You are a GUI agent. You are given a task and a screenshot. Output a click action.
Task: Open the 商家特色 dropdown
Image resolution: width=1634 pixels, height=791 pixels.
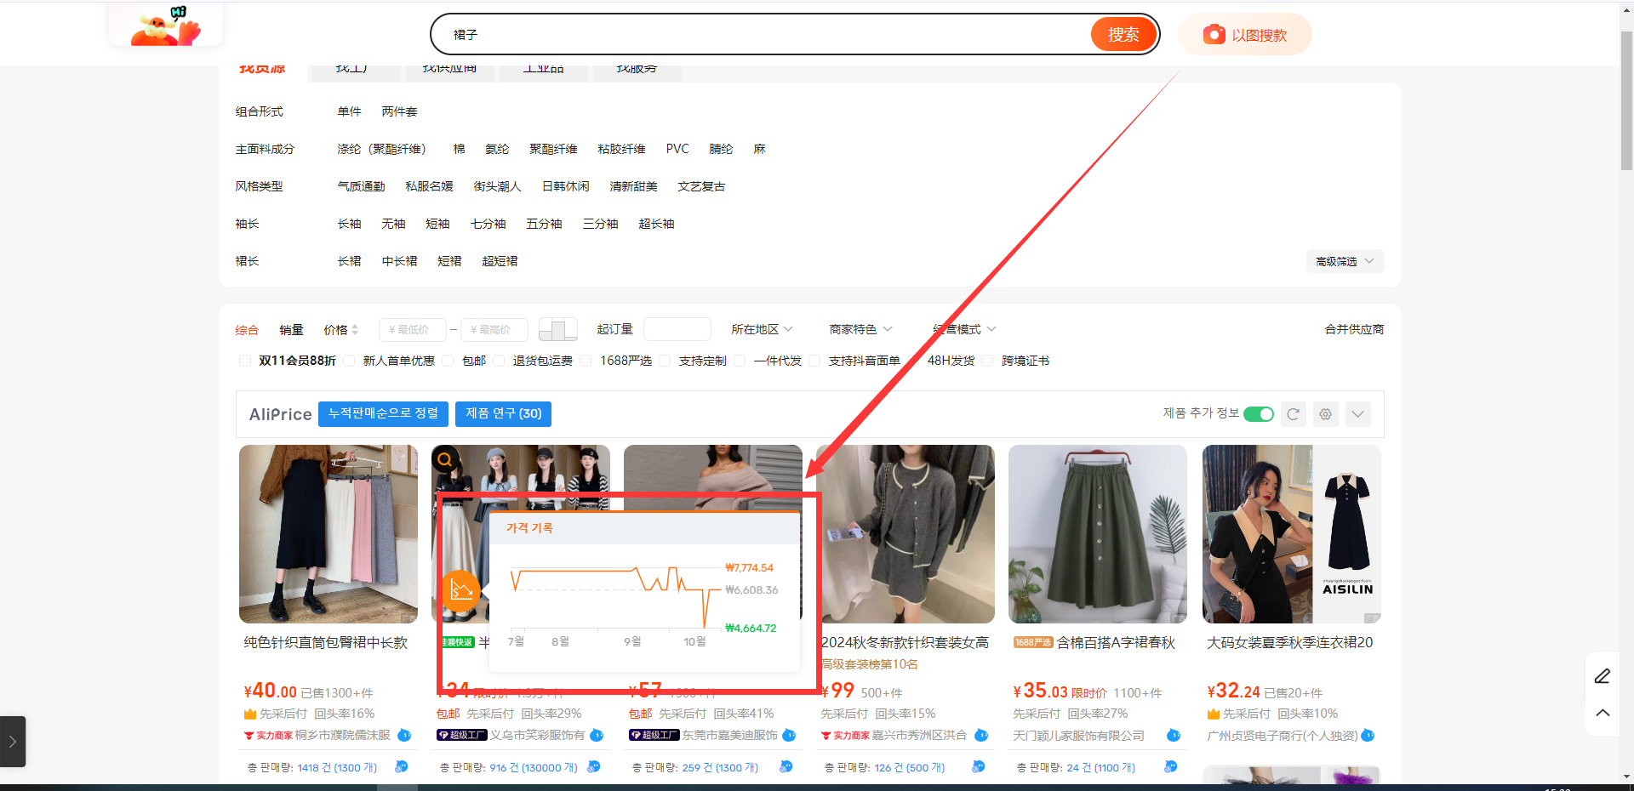pyautogui.click(x=860, y=329)
